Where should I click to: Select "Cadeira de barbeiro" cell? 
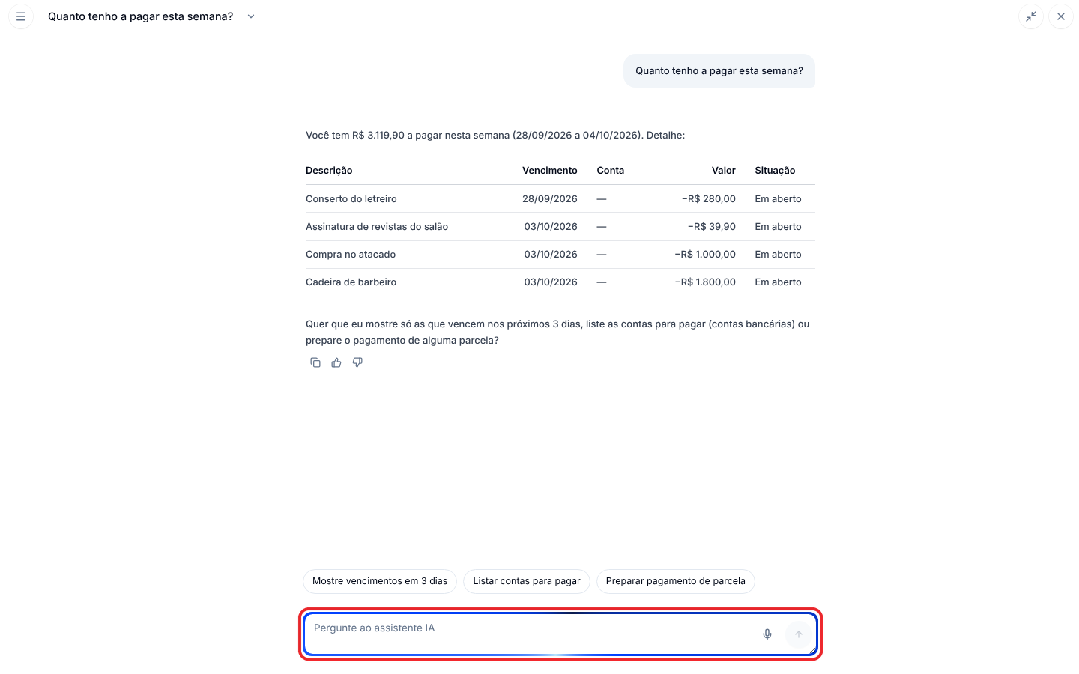(351, 282)
